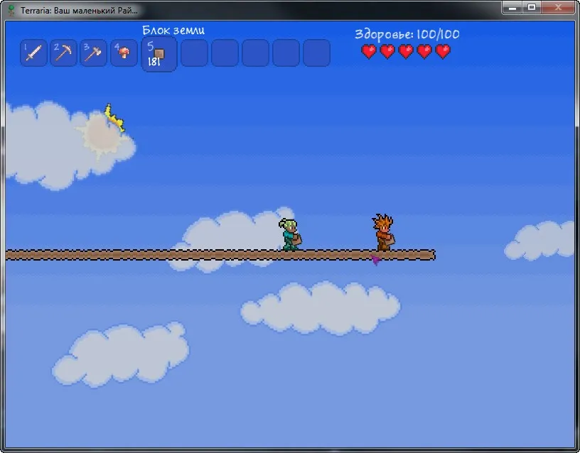
Task: Click the Terraria tree icon in title bar
Action: 11,10
